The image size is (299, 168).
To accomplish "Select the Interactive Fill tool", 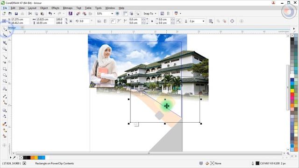I will pos(5,130).
